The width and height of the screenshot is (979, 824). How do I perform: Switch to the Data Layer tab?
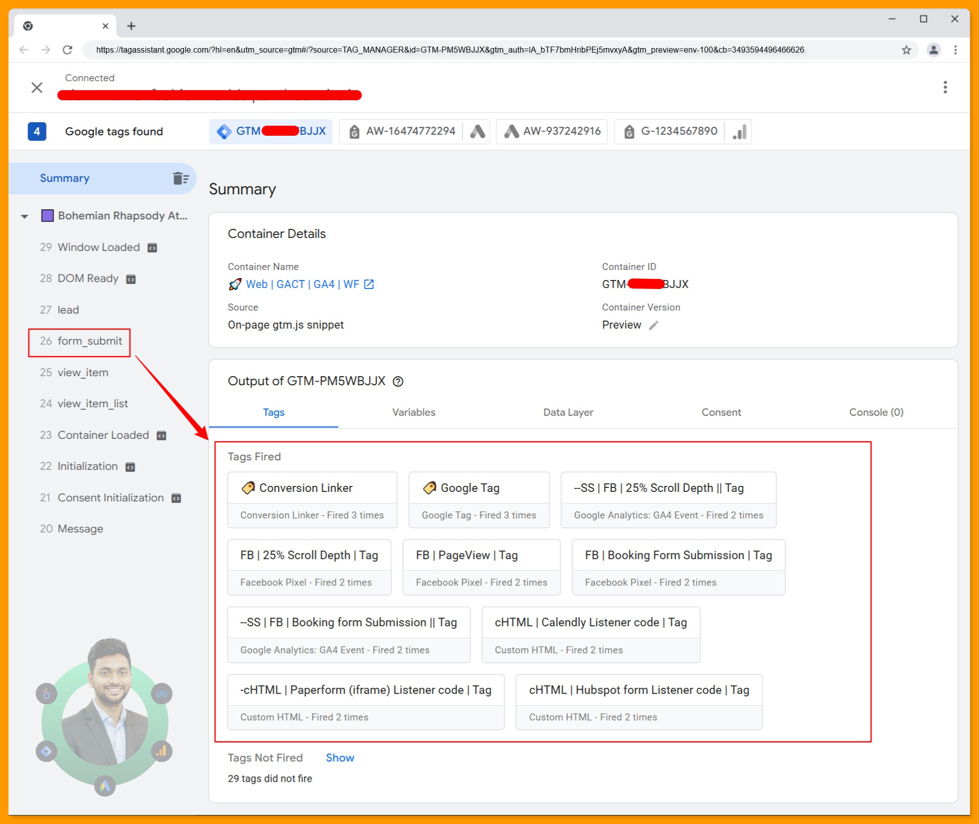(568, 412)
